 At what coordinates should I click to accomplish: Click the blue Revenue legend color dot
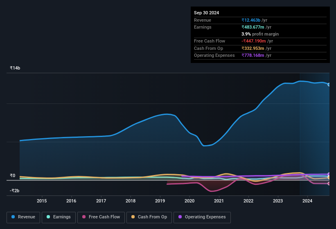[x=13, y=217]
